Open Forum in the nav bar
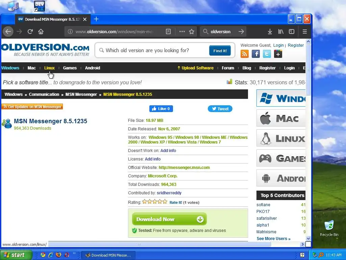Screen dimensions: 346x260 [x=228, y=68]
